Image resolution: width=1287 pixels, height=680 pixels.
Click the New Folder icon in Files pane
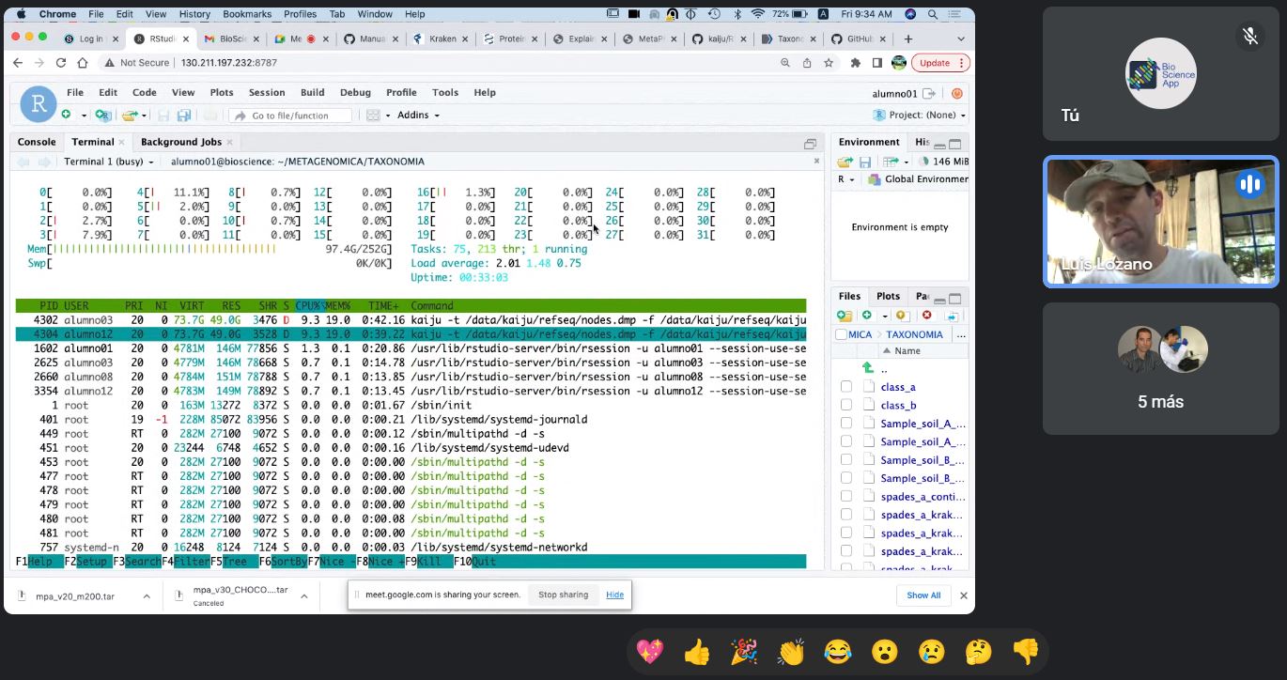[x=845, y=316]
